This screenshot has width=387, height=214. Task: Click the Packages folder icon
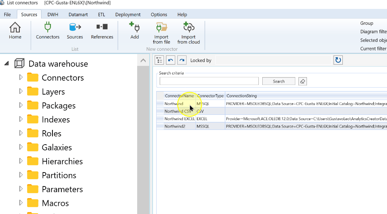(x=33, y=105)
